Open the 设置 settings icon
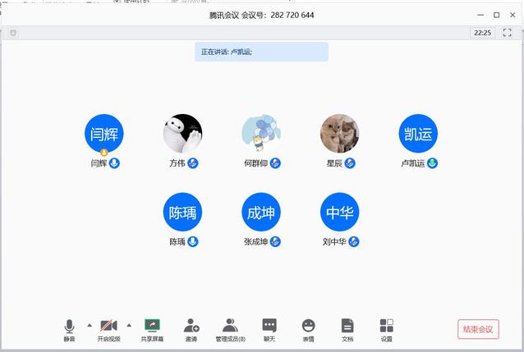 click(x=386, y=327)
